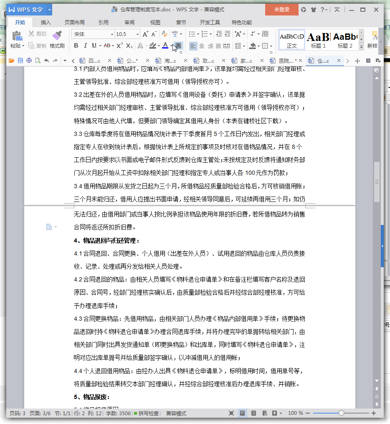Click the vertical scrollbar thumb
The height and width of the screenshot is (424, 390).
(377, 182)
